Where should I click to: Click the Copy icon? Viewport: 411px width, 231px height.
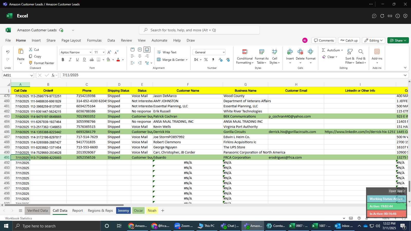coord(31,56)
